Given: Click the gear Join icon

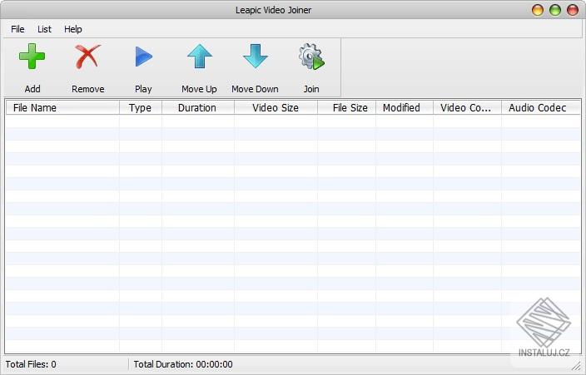Looking at the screenshot, I should [x=311, y=57].
